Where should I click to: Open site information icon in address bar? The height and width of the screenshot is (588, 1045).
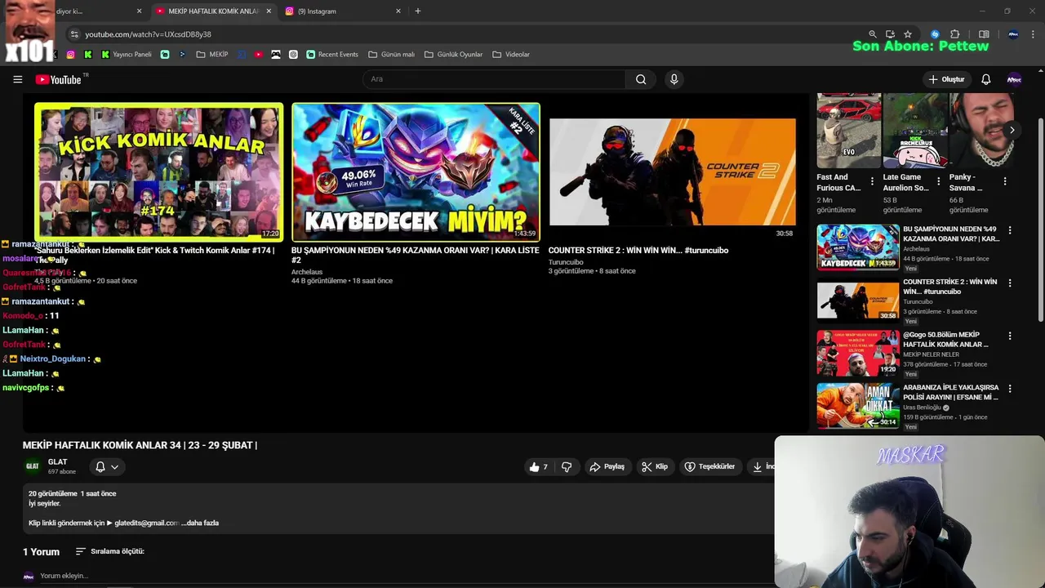74,34
